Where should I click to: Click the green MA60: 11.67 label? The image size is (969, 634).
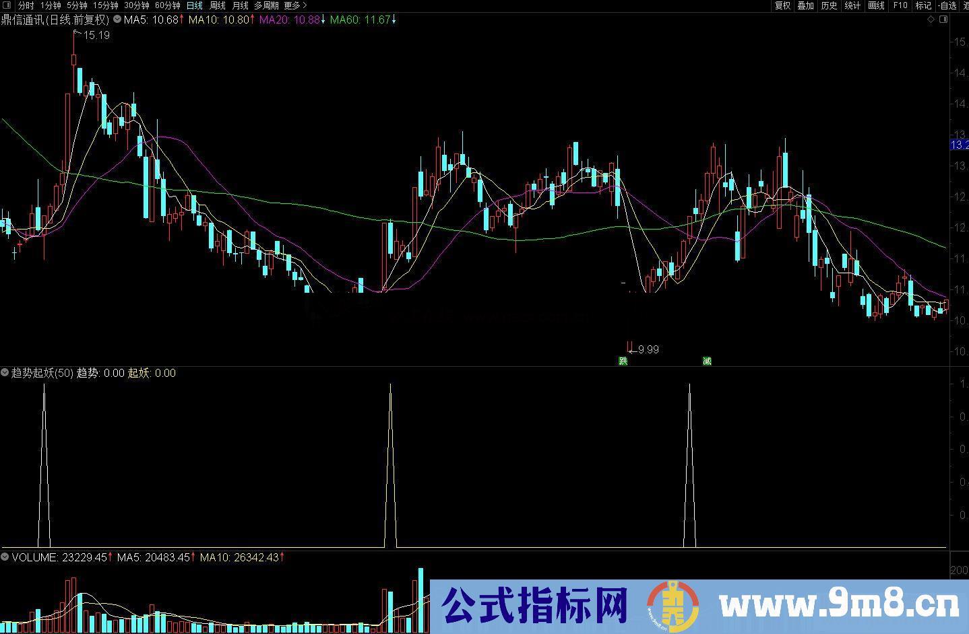[x=361, y=20]
